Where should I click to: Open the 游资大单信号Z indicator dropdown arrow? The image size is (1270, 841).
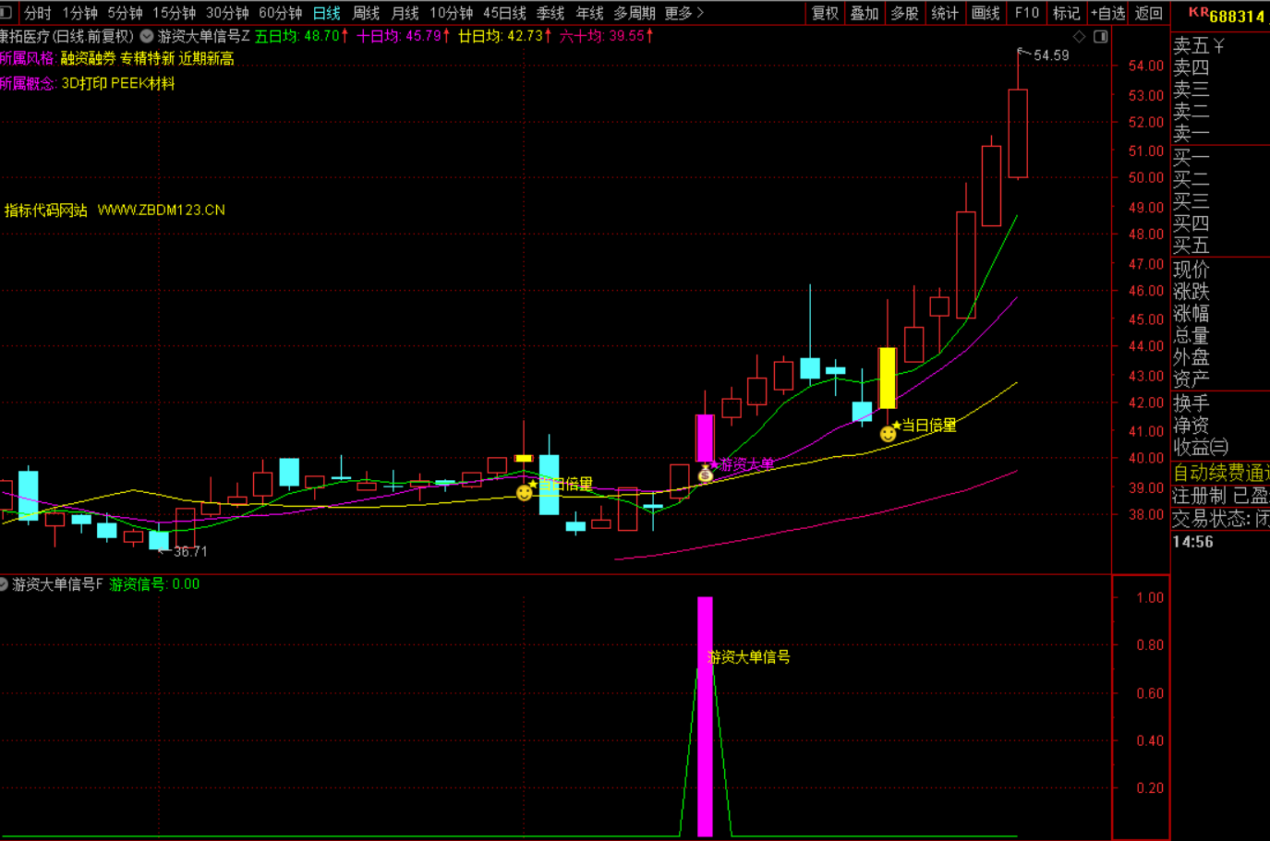147,36
